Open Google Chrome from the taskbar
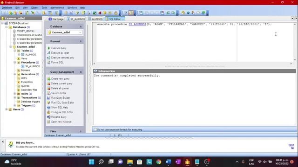The image size is (298, 167). pos(159,162)
